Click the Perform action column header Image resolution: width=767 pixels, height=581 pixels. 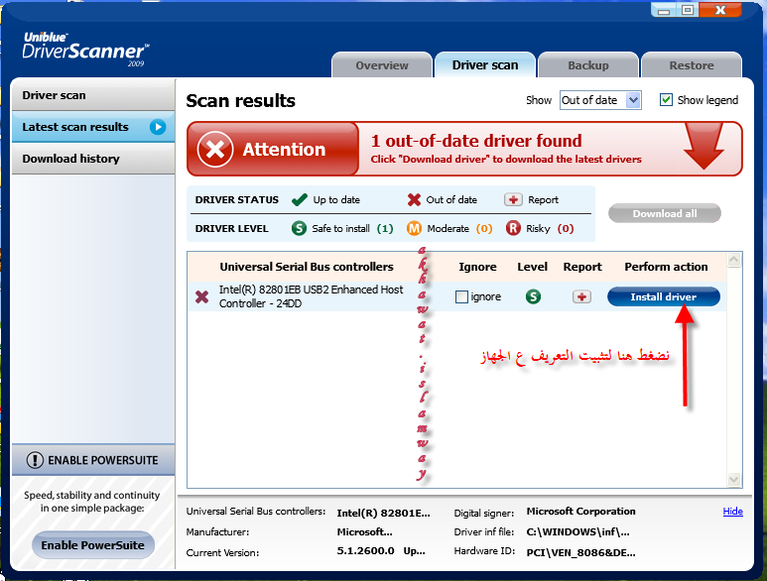[666, 267]
